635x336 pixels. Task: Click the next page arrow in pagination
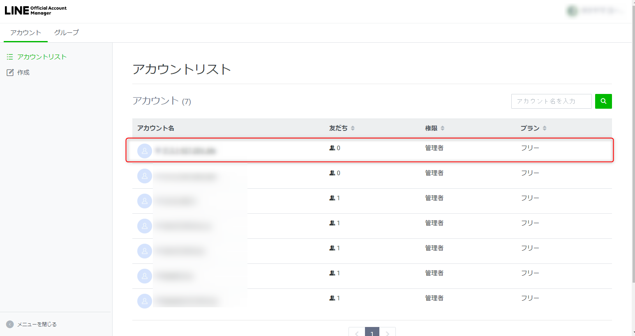tap(387, 333)
